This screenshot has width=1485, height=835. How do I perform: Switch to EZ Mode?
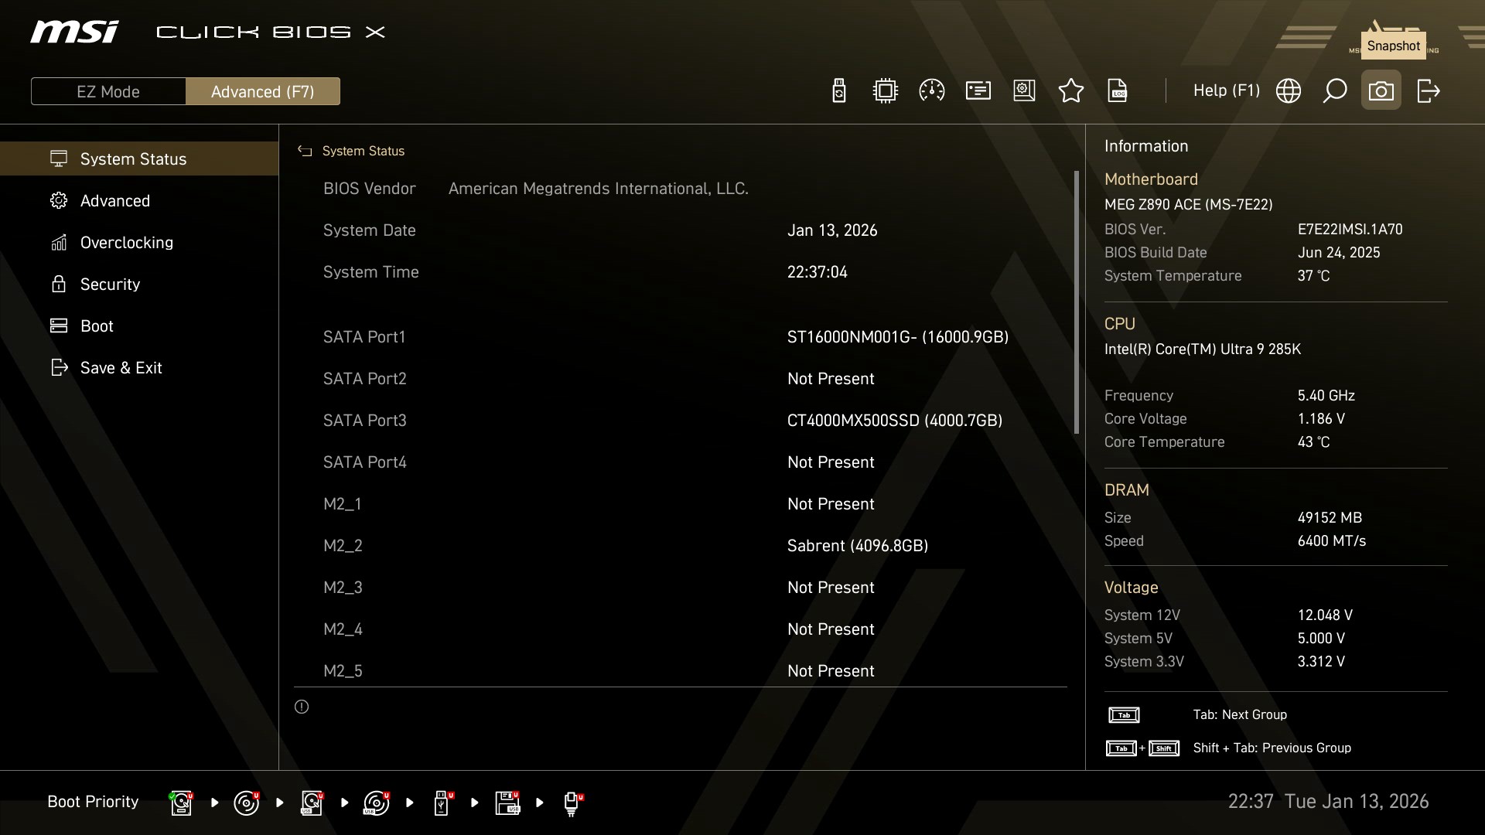click(108, 91)
